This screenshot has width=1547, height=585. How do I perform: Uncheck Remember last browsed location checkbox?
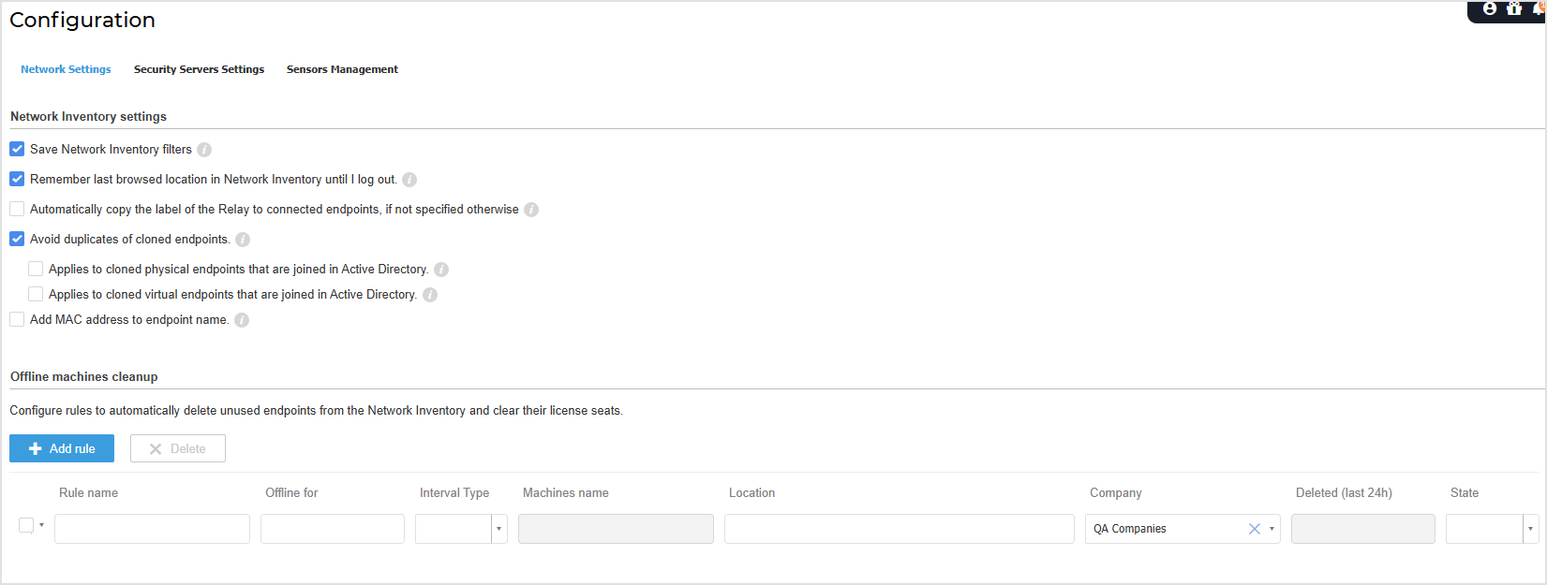pos(17,179)
